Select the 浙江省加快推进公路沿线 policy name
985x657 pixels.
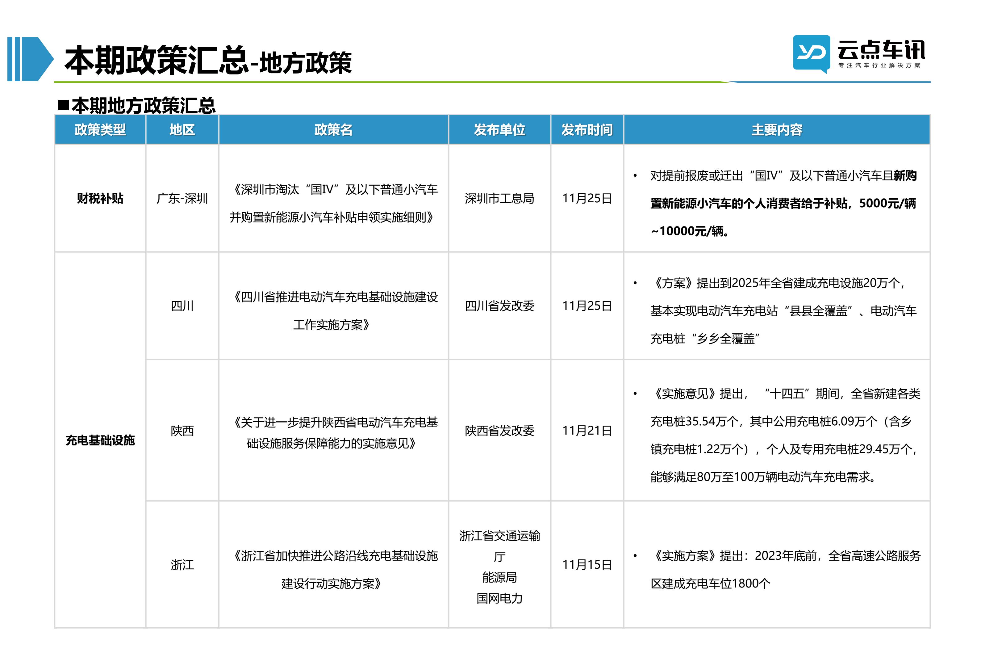pyautogui.click(x=333, y=569)
